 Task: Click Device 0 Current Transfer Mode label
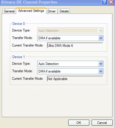point(28,45)
